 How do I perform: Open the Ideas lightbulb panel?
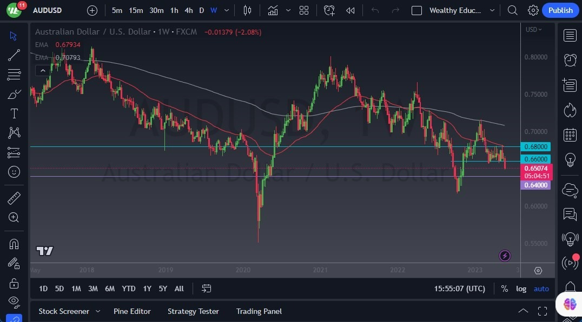570,159
